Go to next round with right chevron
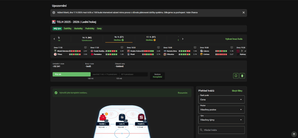Viewport: 298px width, 138px height. [183, 39]
